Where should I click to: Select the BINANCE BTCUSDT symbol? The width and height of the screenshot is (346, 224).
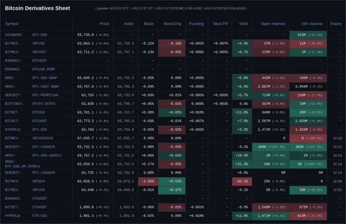point(40,61)
